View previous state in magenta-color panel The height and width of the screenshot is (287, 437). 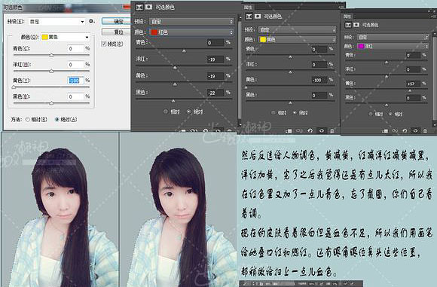(395, 130)
